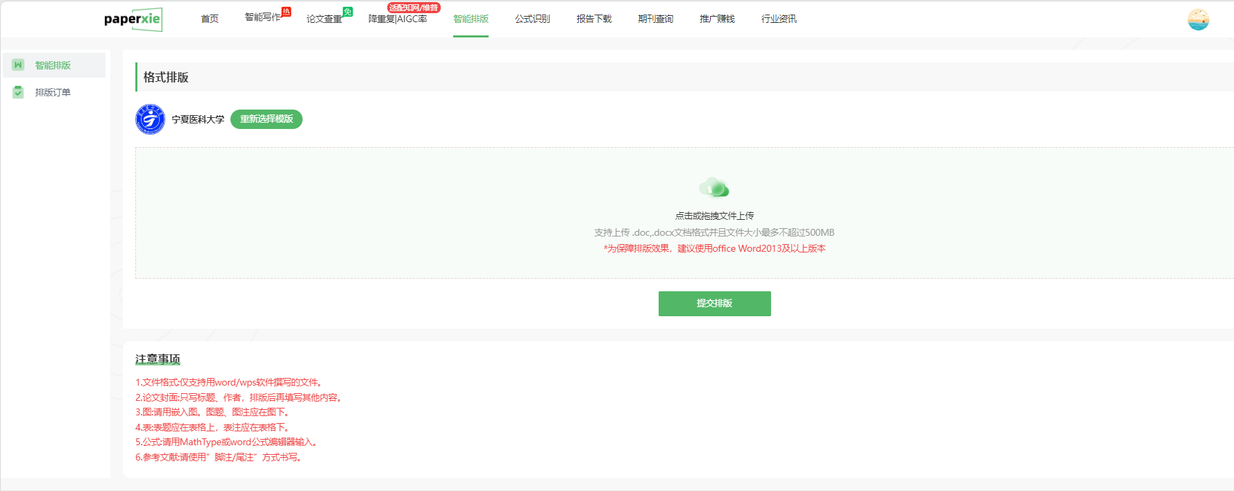Click the 宁夏医科大学 university emblem
Image resolution: width=1234 pixels, height=491 pixels.
(x=150, y=119)
